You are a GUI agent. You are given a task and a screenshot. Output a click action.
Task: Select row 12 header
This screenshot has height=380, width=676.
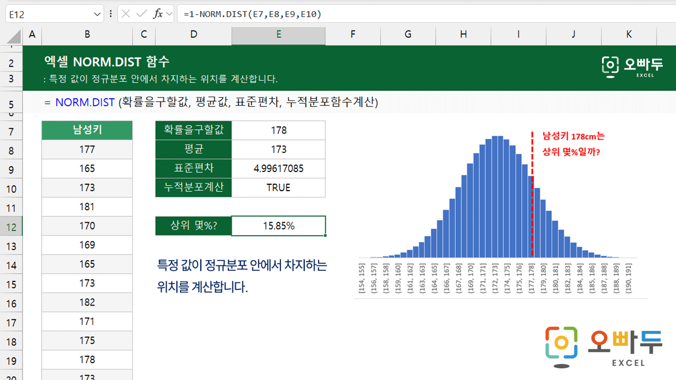(x=12, y=227)
